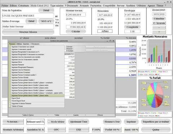Click the date field 10/01/2018
This screenshot has height=134, width=173.
pyautogui.click(x=159, y=14)
